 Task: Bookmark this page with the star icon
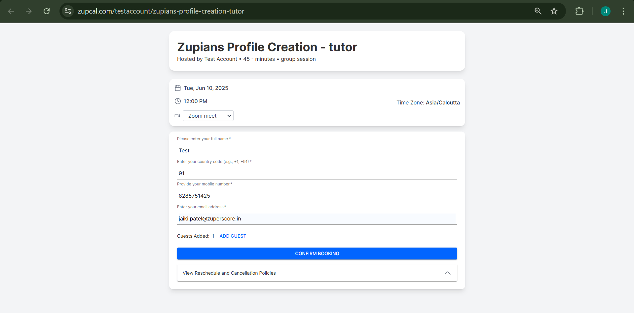(x=554, y=11)
